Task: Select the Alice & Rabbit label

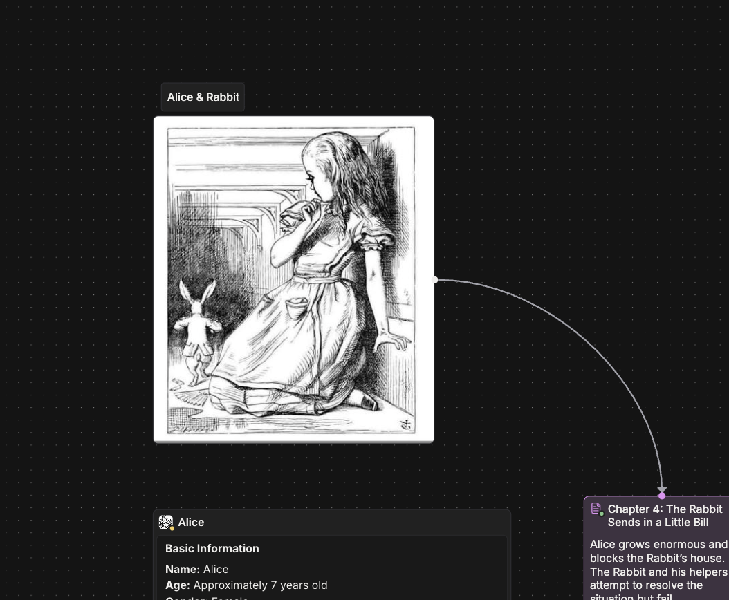Action: click(x=203, y=97)
